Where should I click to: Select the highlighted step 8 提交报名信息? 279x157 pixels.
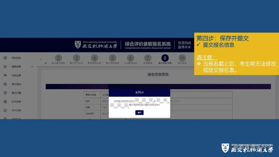[165, 58]
